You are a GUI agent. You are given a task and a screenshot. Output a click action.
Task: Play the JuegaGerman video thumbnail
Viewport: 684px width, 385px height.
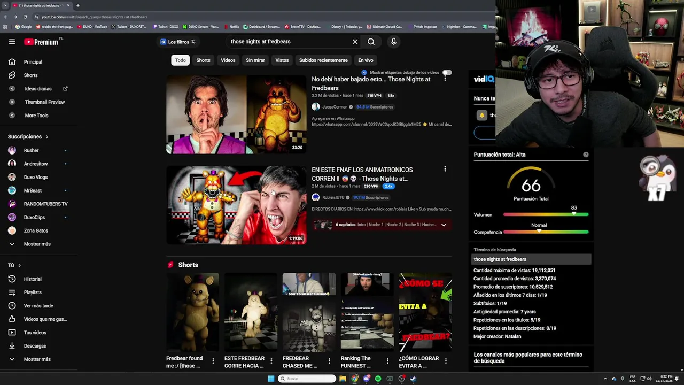[236, 114]
